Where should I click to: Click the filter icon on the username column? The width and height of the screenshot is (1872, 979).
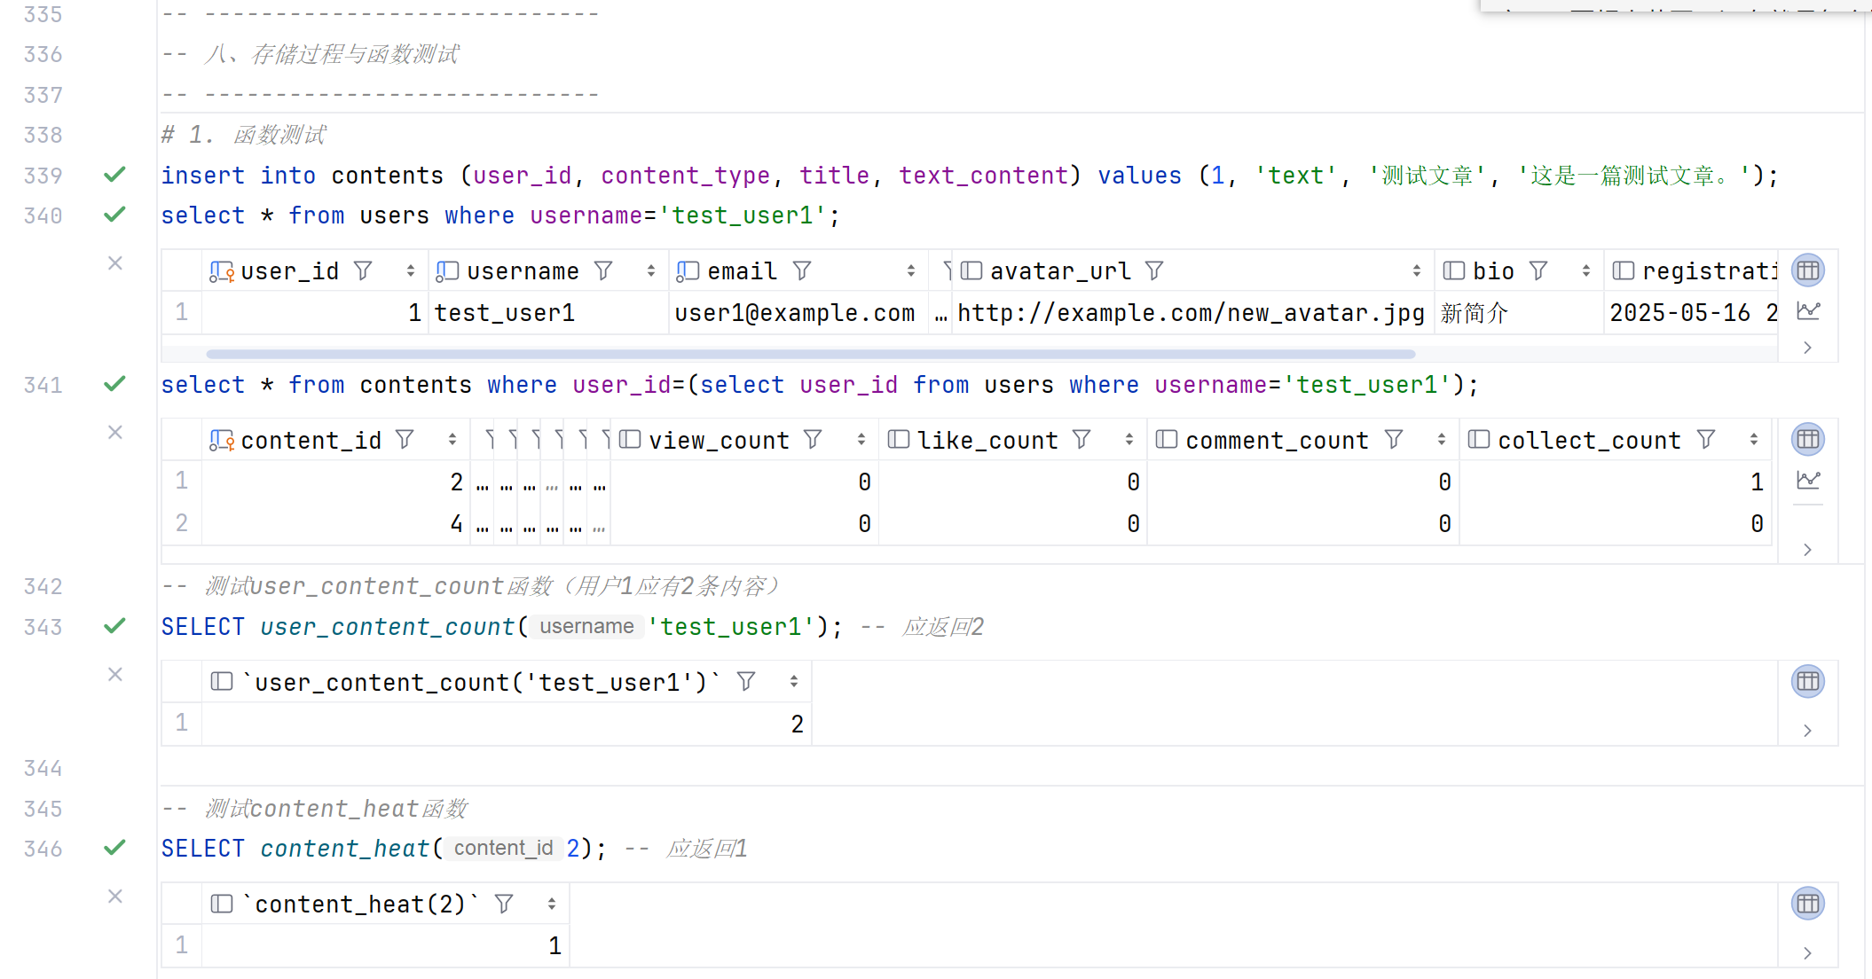point(603,270)
